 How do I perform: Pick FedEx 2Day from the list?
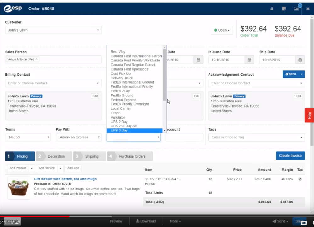[120, 91]
